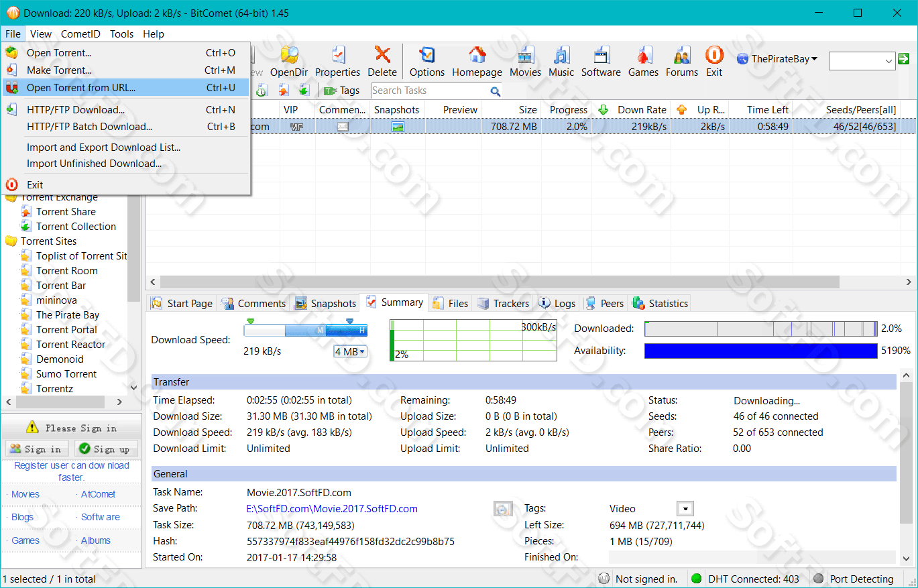Click the Sign up button

click(x=106, y=449)
